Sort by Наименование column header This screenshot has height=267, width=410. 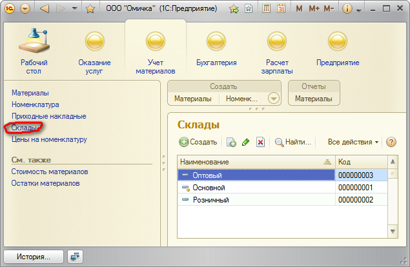tap(256, 162)
